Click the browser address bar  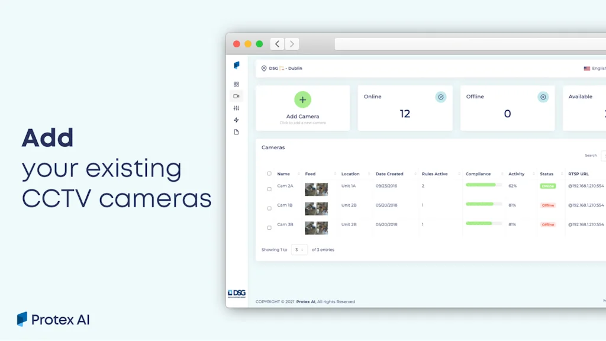click(x=470, y=44)
